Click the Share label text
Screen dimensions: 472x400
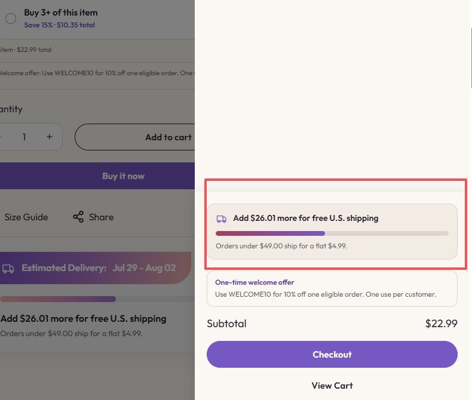101,217
